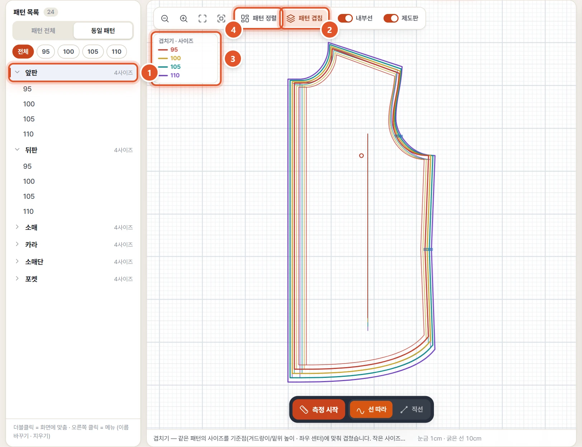582x447 pixels.
Task: Choose the 직선 measuring mode
Action: 412,409
